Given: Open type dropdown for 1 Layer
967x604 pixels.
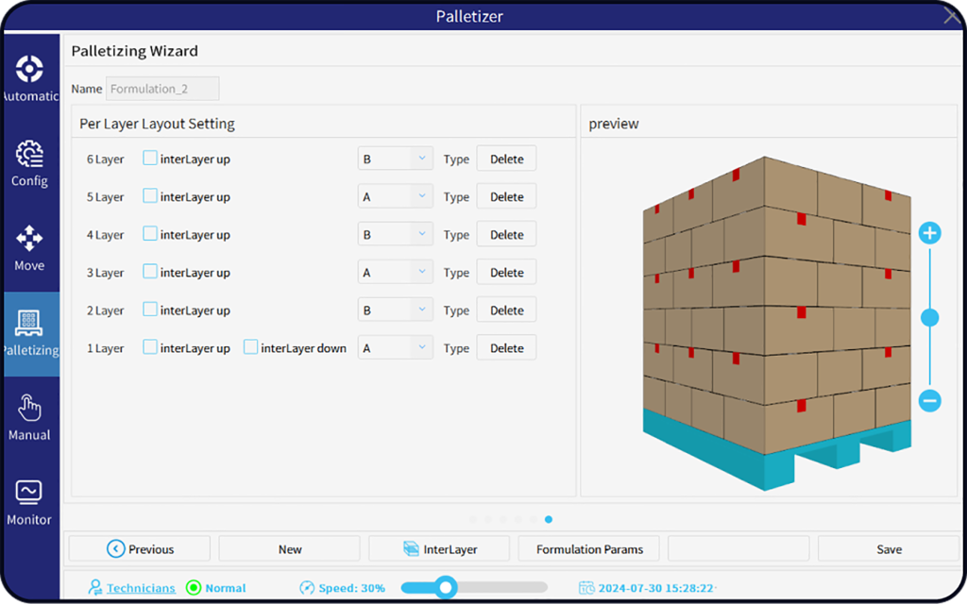Looking at the screenshot, I should tap(395, 348).
